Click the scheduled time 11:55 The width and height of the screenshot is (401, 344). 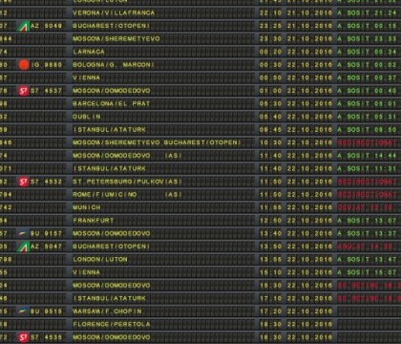270,207
